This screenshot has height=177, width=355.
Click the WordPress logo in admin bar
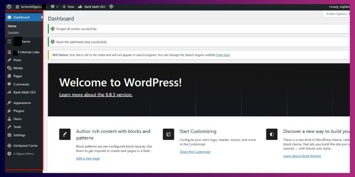tap(9, 7)
